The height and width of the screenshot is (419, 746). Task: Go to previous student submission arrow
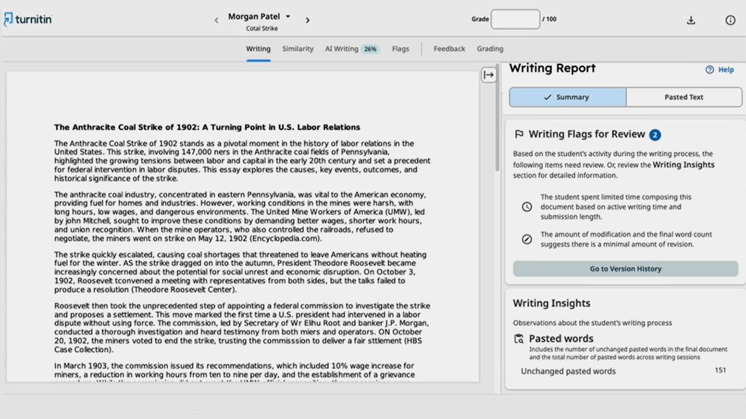pos(217,20)
